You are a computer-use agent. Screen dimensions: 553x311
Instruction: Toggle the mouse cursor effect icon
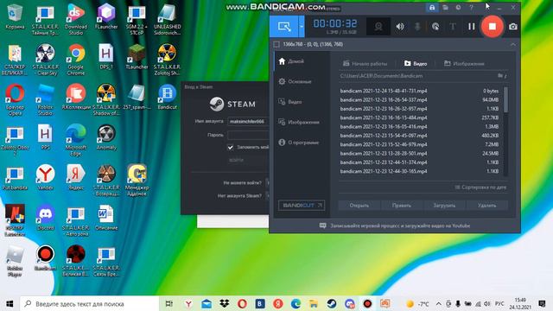(435, 27)
